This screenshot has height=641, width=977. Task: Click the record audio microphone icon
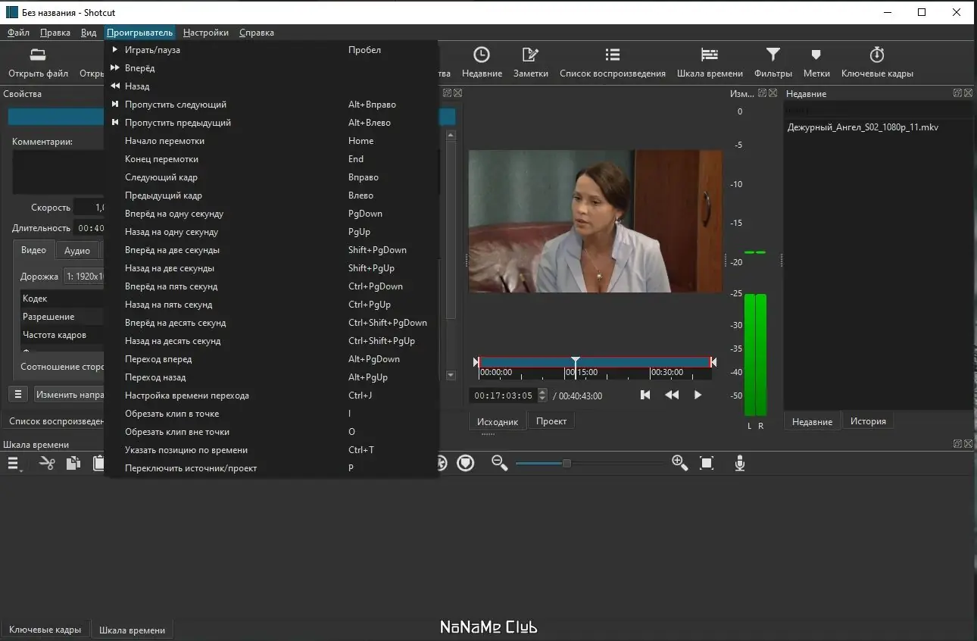(x=740, y=463)
